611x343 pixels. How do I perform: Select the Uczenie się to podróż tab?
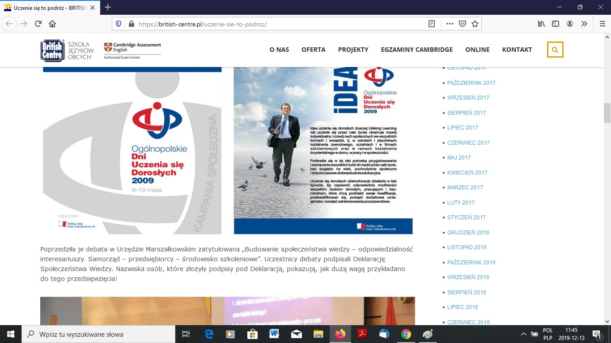coord(49,8)
